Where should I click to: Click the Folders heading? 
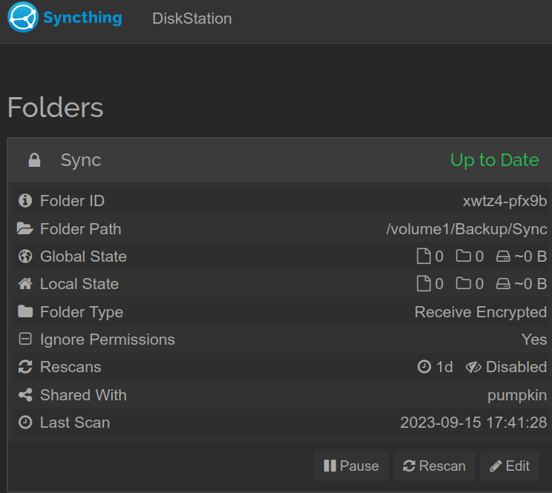(x=55, y=107)
